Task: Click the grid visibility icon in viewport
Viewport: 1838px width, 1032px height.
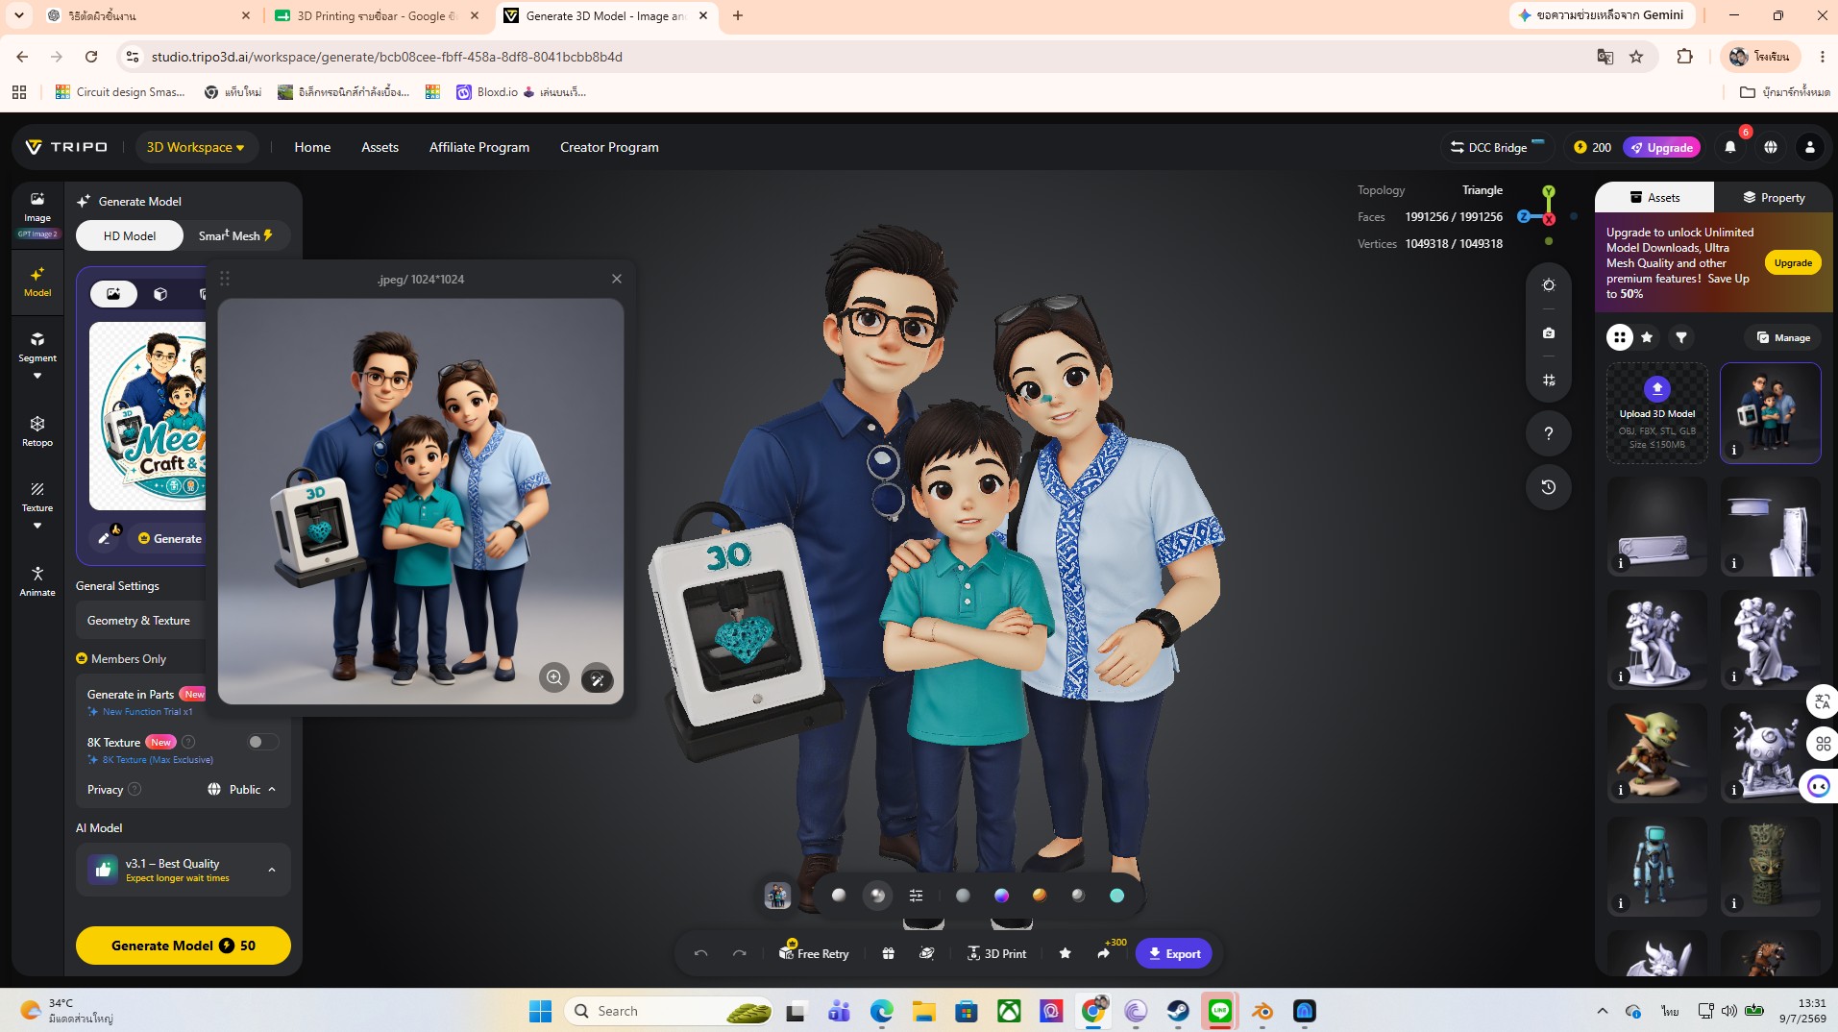Action: click(x=1549, y=381)
